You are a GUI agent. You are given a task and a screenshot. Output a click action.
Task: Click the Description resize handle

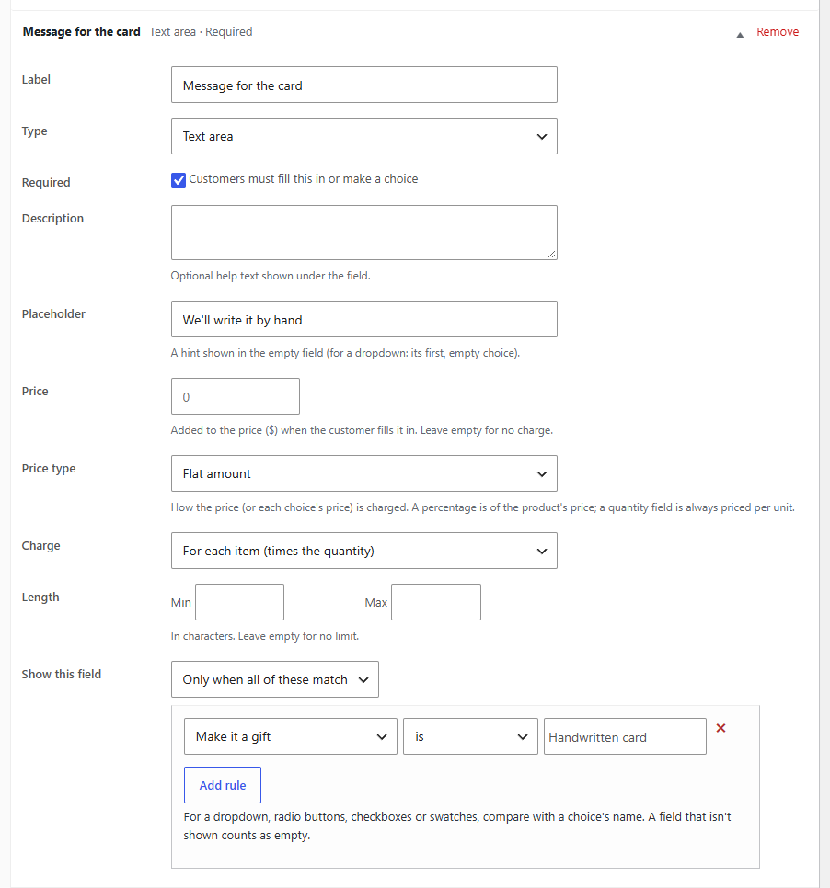551,255
